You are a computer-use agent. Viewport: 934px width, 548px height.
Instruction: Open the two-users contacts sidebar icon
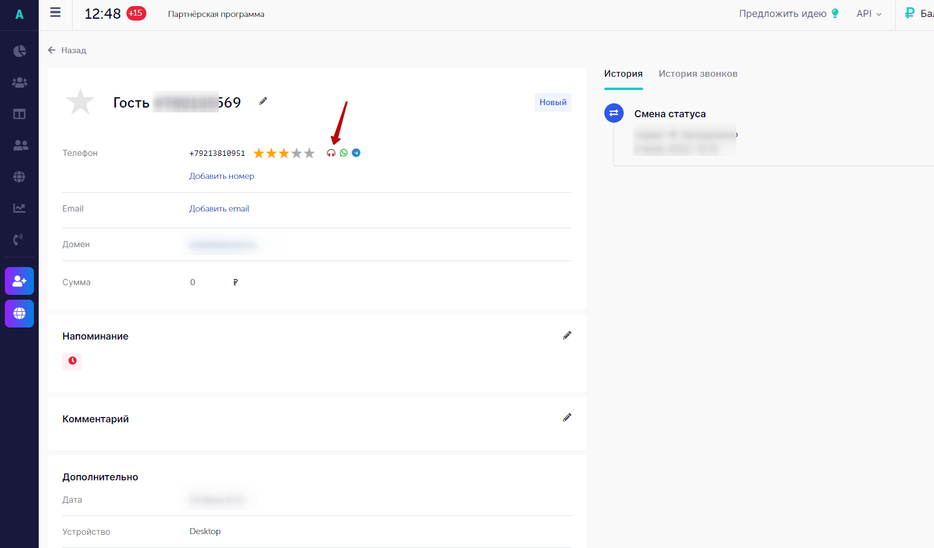tap(19, 145)
